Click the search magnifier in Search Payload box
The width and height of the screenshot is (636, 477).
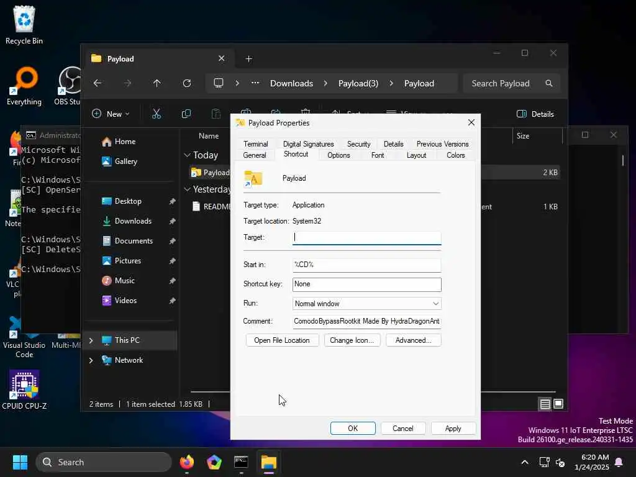coord(549,83)
